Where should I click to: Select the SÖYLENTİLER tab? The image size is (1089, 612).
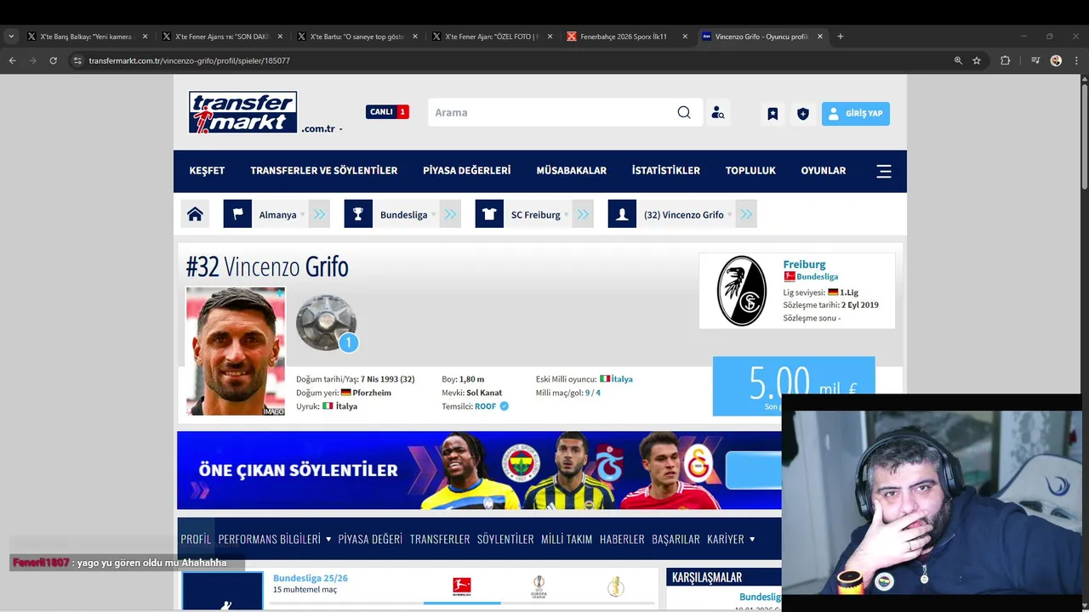coord(505,539)
